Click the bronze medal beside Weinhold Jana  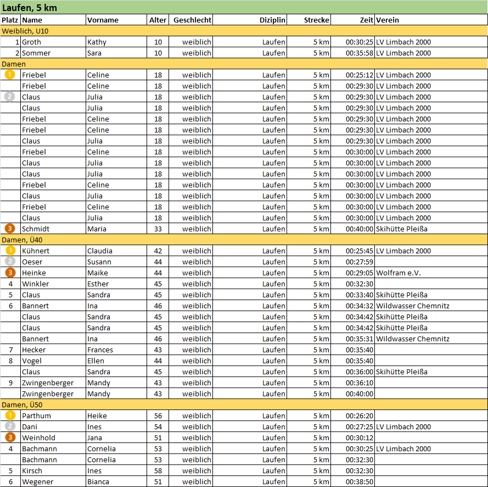click(9, 438)
